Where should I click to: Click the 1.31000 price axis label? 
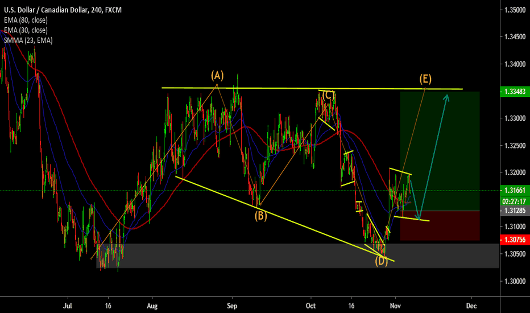(515, 226)
